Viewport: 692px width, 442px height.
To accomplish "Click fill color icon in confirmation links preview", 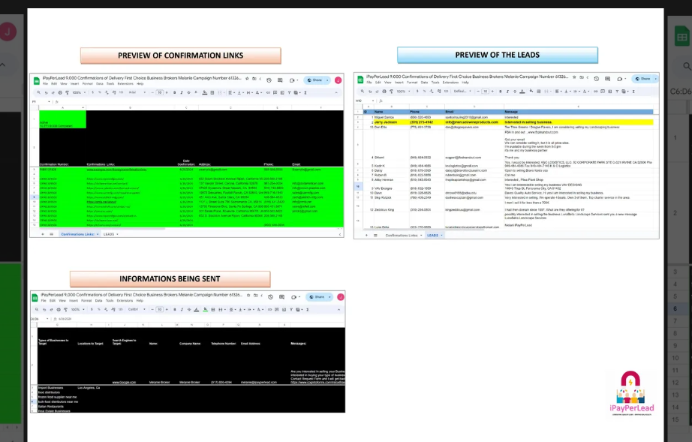I will click(205, 92).
